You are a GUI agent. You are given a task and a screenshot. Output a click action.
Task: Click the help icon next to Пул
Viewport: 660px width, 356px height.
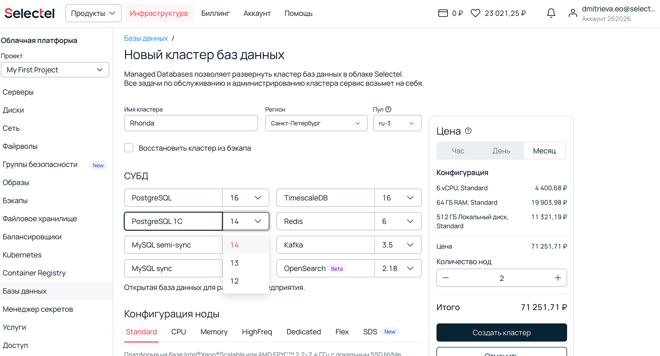click(x=388, y=109)
